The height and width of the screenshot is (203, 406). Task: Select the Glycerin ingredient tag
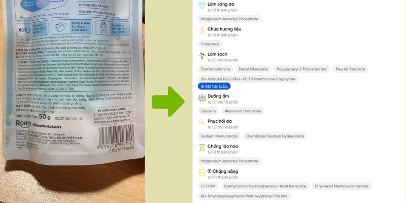208,111
